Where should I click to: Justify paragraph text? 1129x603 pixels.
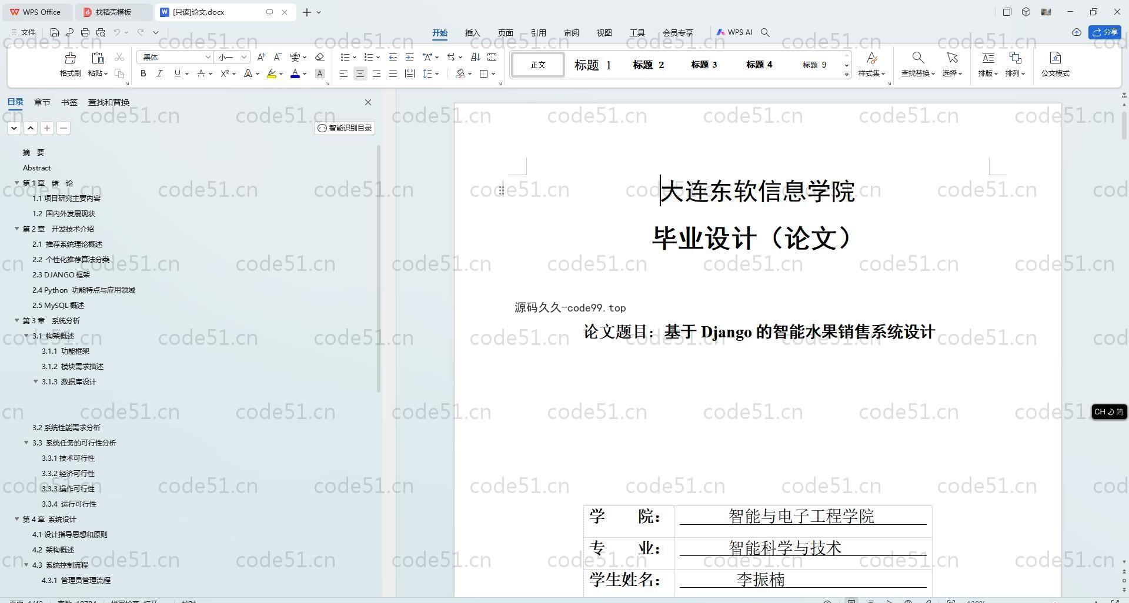(x=393, y=73)
